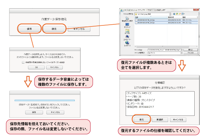Sort by 更新日時 column header
This screenshot has height=138, width=207.
(175, 17)
